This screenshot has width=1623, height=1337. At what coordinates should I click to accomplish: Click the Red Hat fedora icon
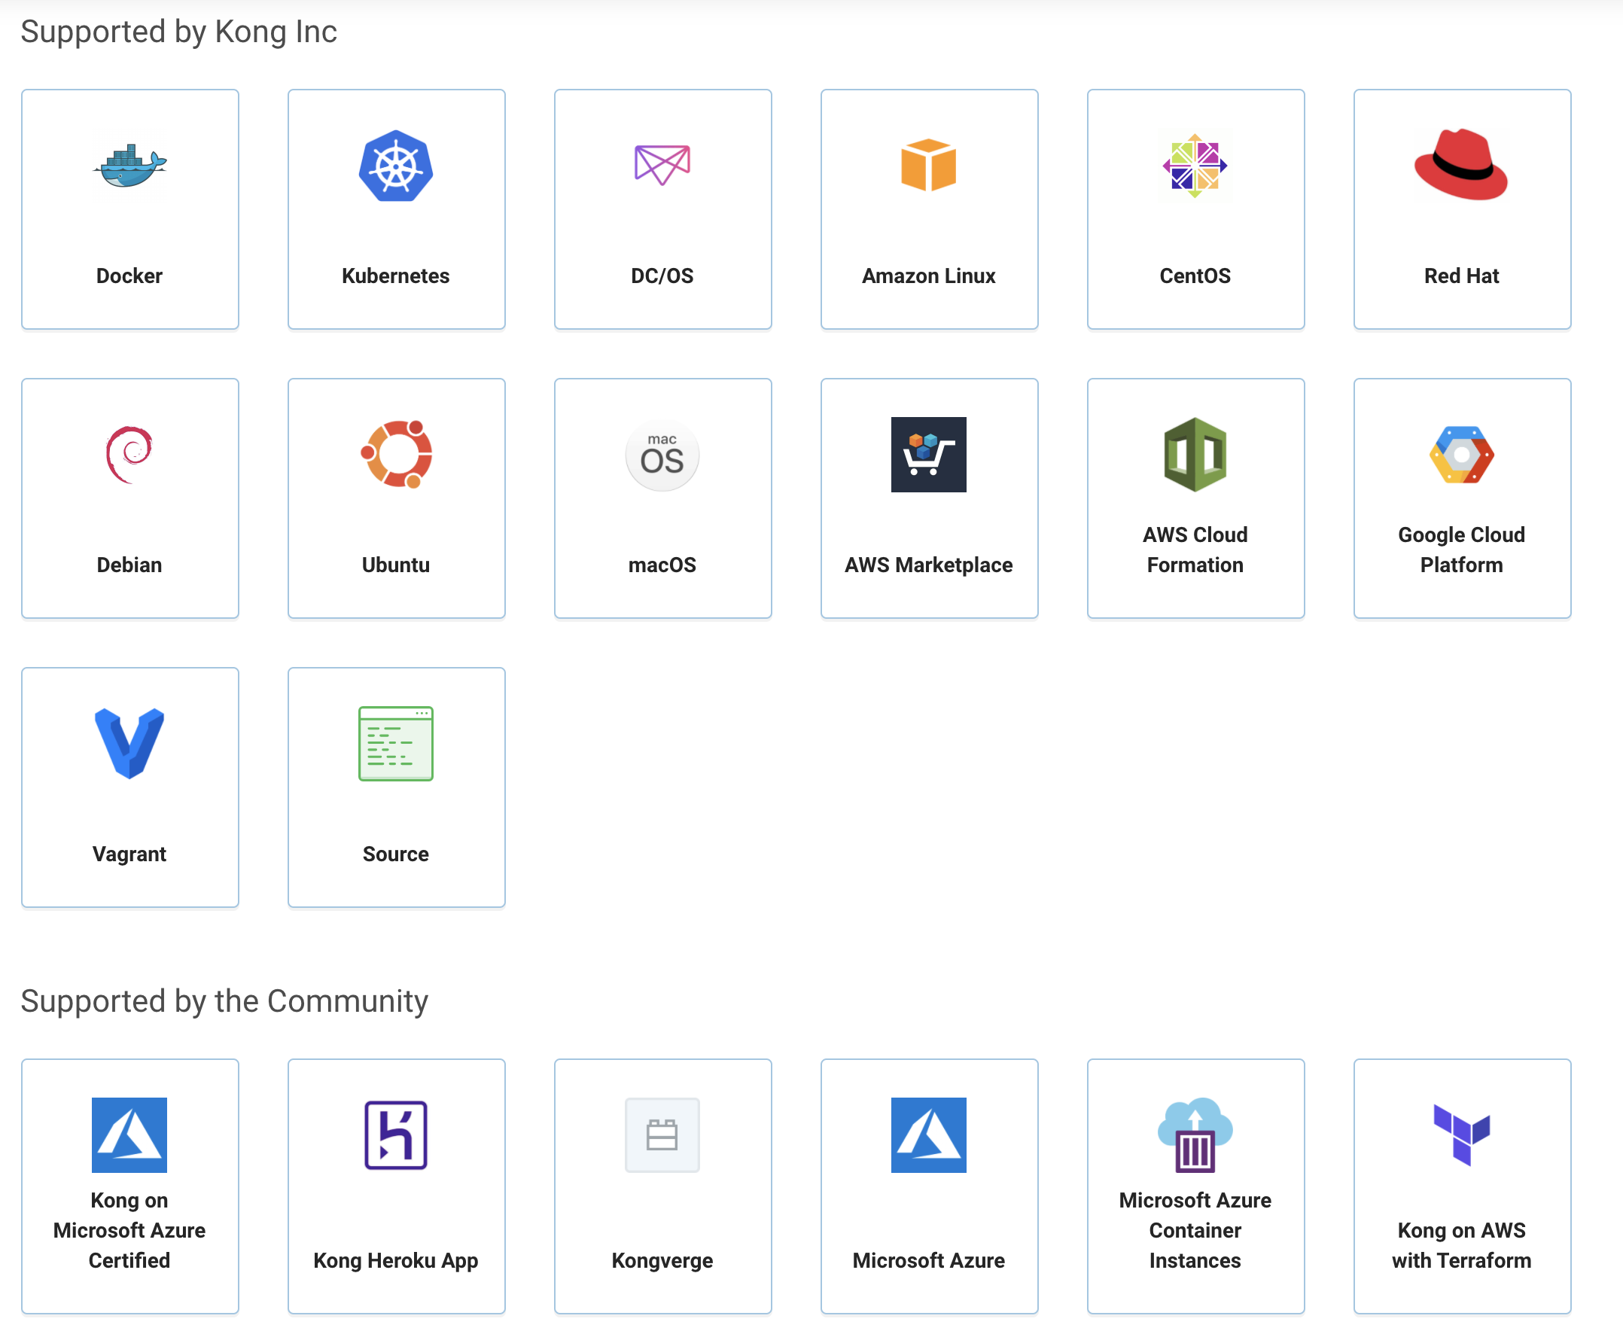coord(1461,165)
